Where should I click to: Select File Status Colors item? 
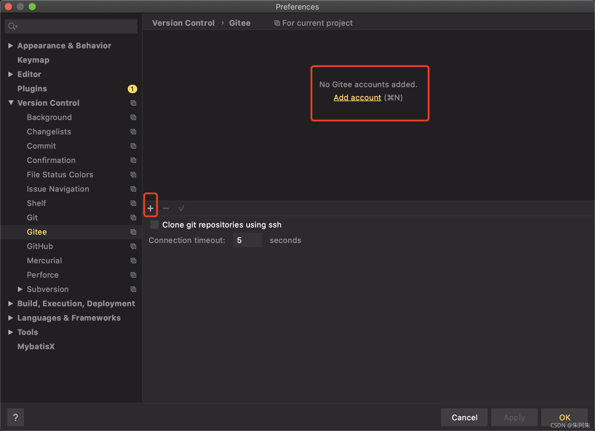point(60,175)
